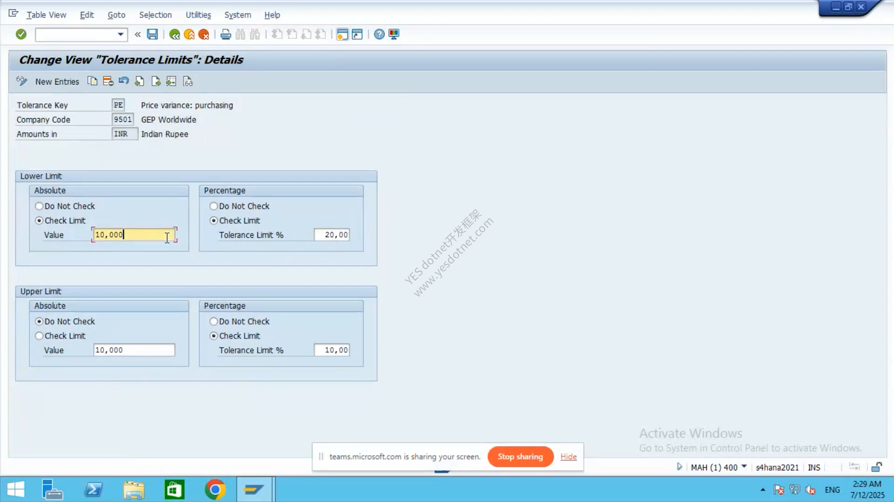Open the MAH (1) 400 system dropdown
The height and width of the screenshot is (502, 894).
(x=744, y=467)
